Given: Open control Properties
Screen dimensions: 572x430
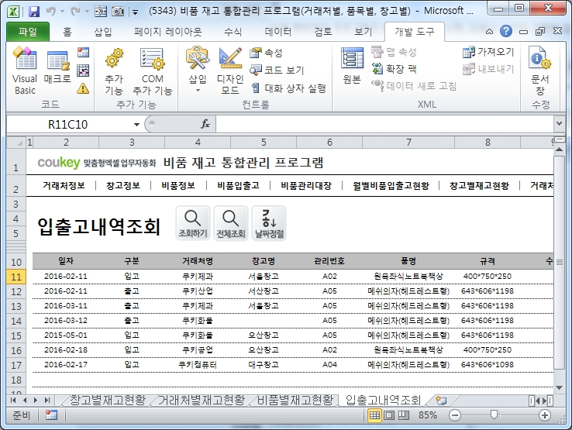Looking at the screenshot, I should 267,53.
